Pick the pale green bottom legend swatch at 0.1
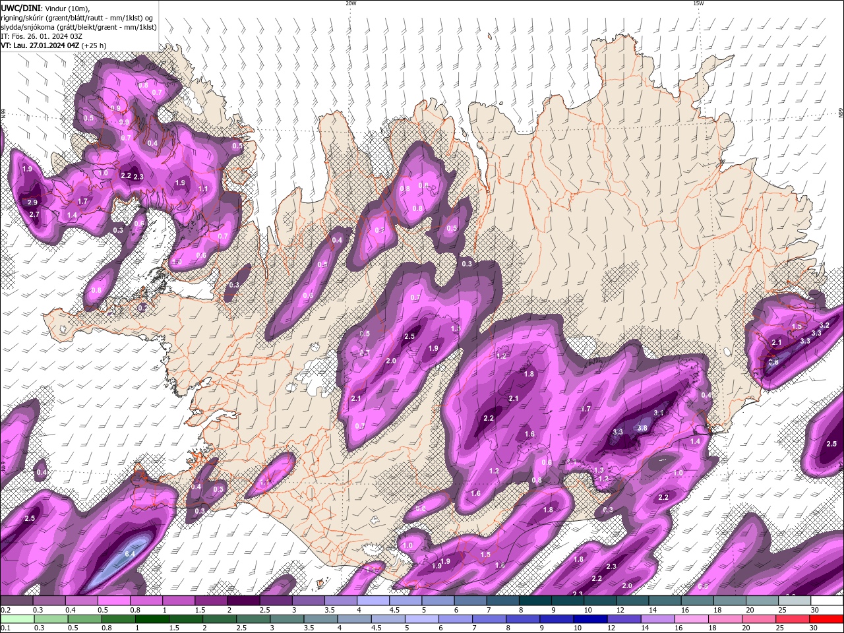The height and width of the screenshot is (633, 844). (16, 619)
